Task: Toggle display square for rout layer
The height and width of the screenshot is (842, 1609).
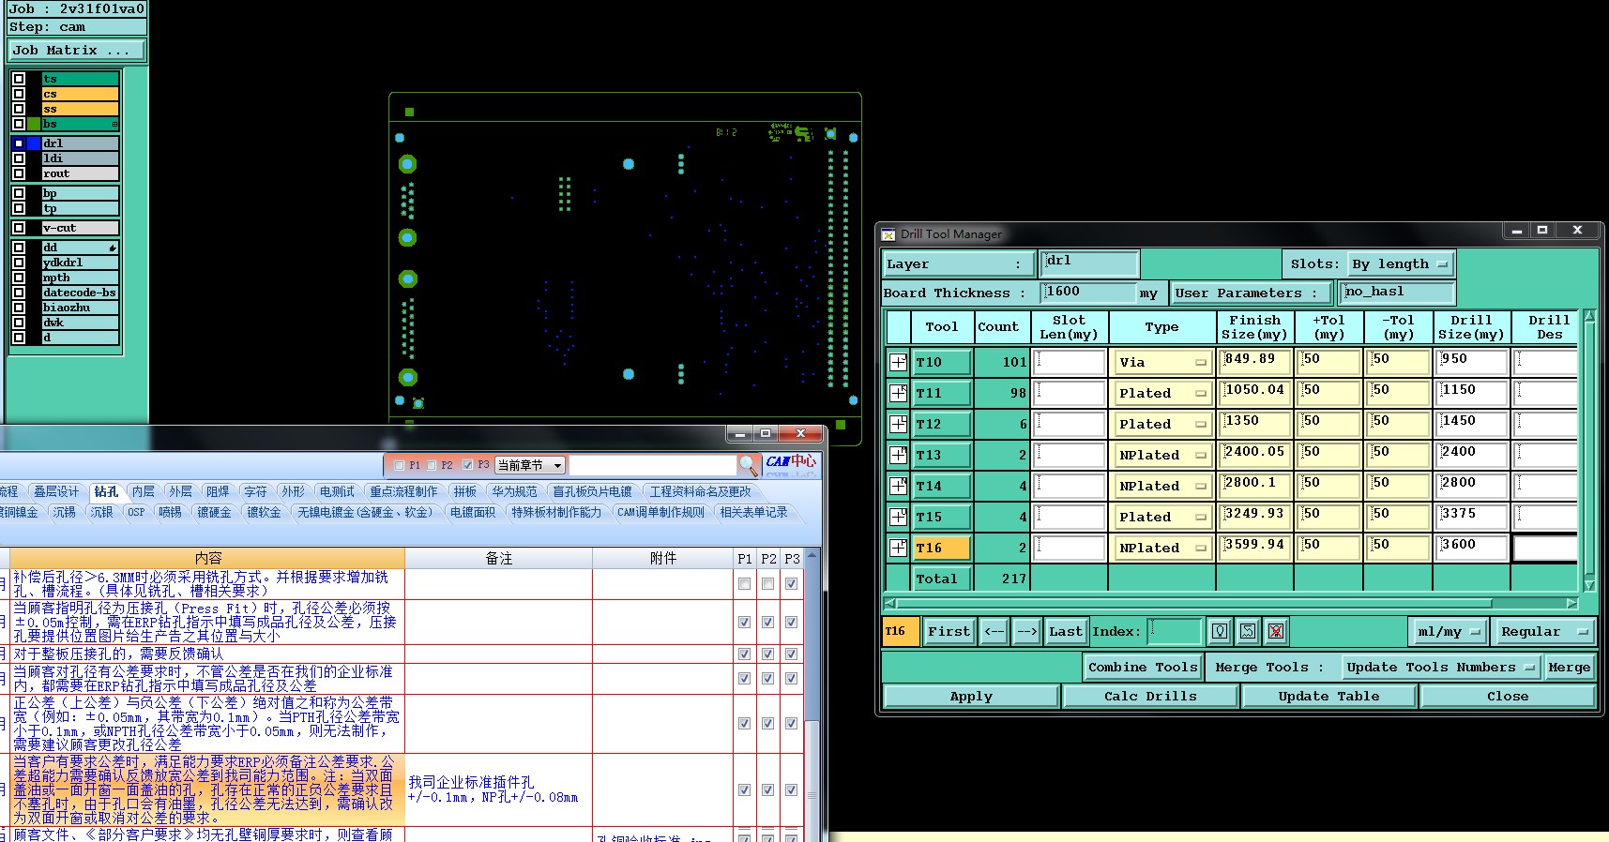Action: pyautogui.click(x=19, y=173)
